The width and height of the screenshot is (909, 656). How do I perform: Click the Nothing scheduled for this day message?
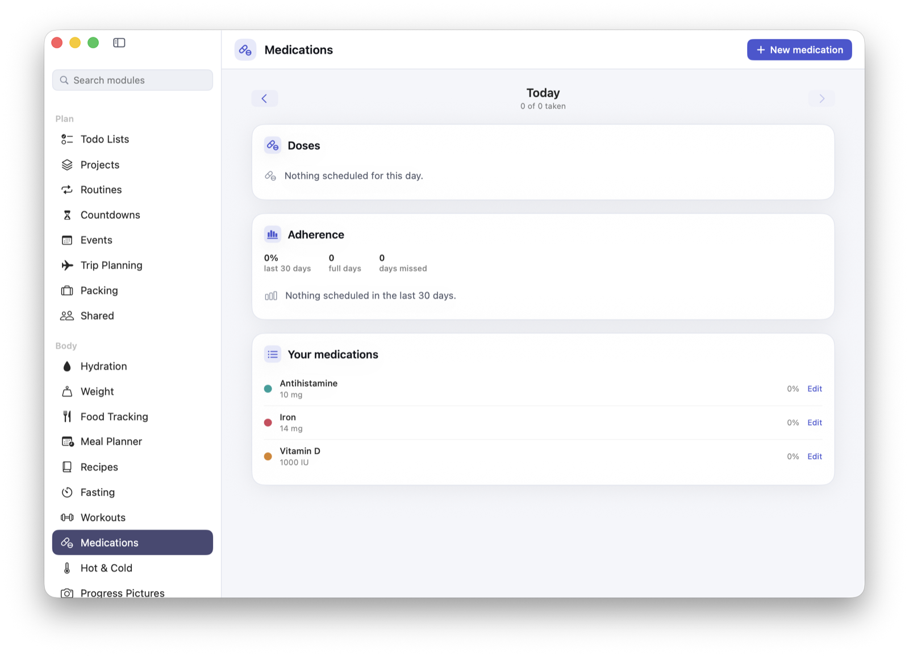tap(354, 176)
